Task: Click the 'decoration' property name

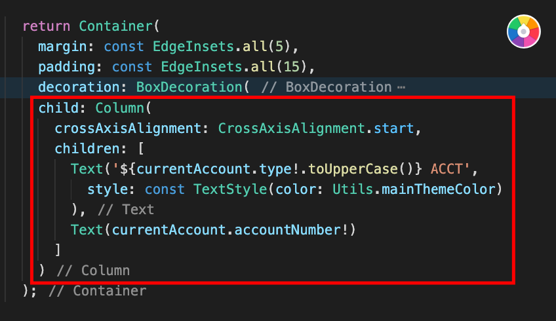Action: click(x=79, y=87)
